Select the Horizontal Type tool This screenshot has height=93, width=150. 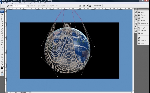[x=2, y=50]
